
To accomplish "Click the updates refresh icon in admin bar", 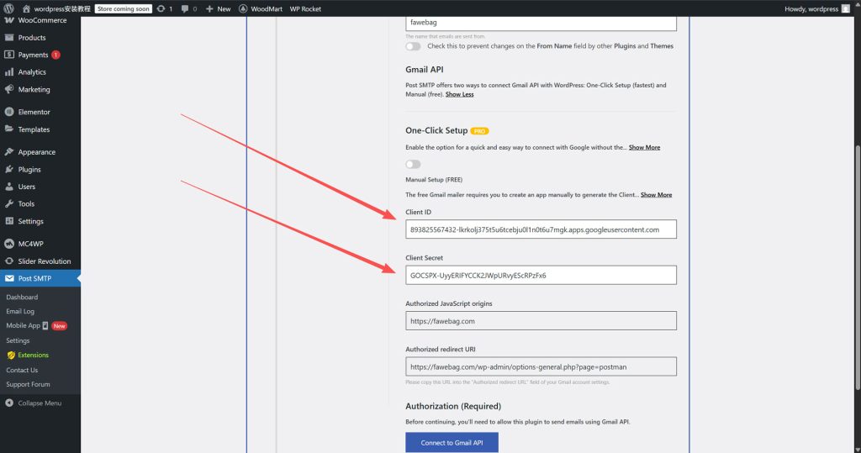I will pyautogui.click(x=161, y=8).
